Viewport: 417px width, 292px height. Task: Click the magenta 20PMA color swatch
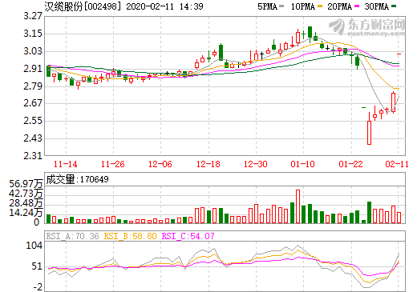point(357,6)
